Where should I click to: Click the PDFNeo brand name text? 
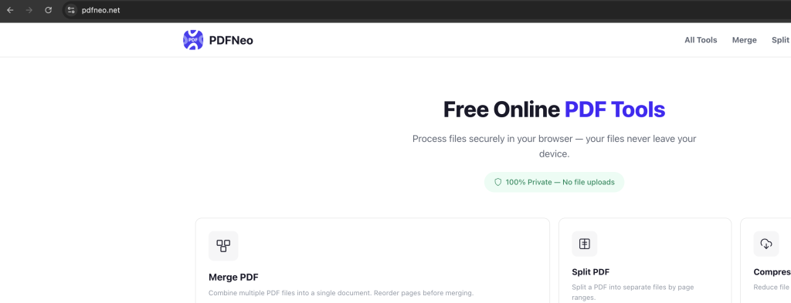tap(231, 40)
